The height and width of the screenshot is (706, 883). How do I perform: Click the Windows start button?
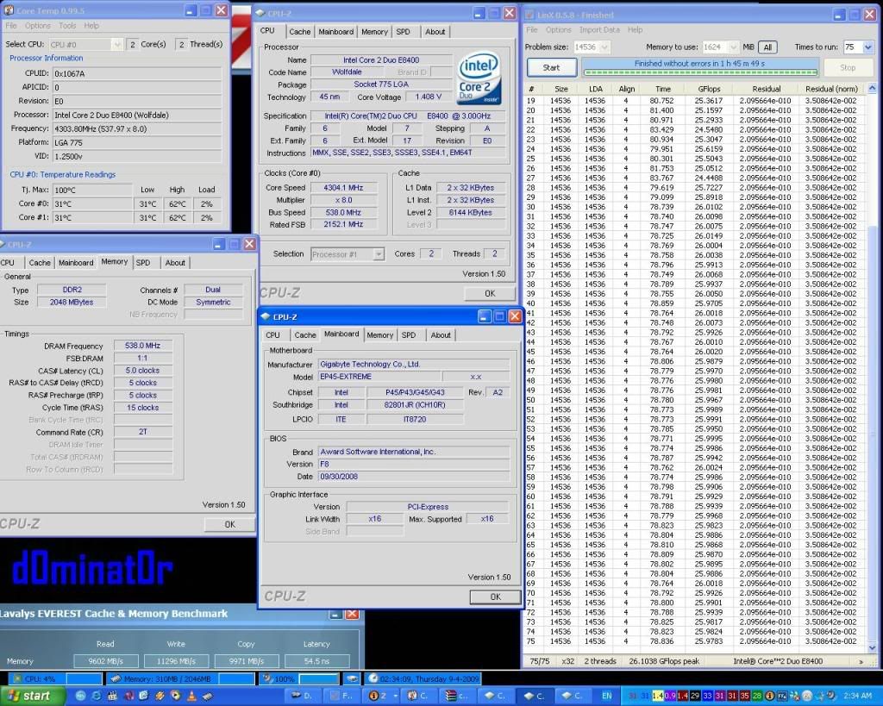[x=31, y=696]
